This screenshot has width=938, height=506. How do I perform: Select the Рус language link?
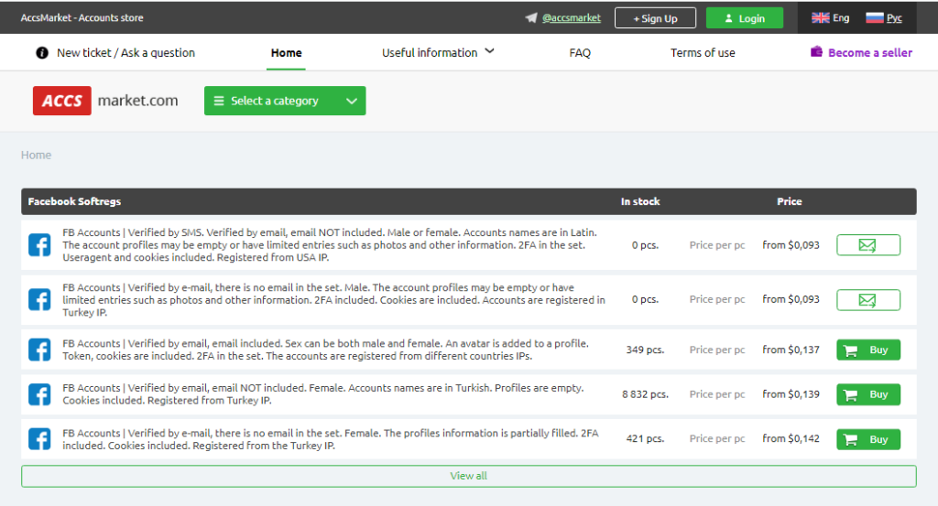pyautogui.click(x=894, y=18)
